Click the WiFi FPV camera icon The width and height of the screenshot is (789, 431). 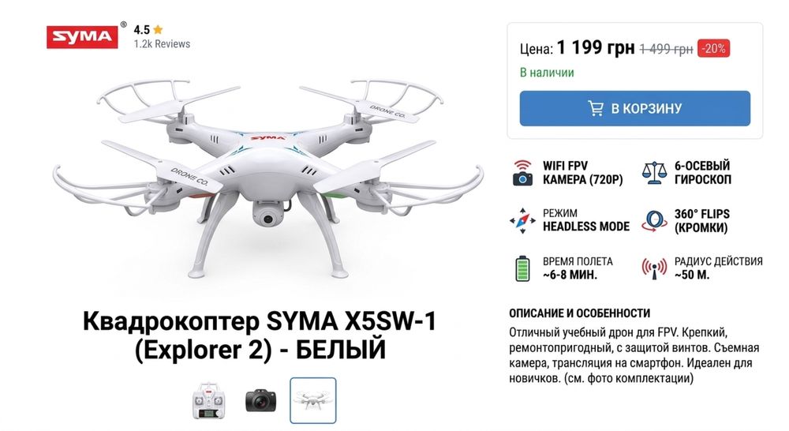point(523,173)
